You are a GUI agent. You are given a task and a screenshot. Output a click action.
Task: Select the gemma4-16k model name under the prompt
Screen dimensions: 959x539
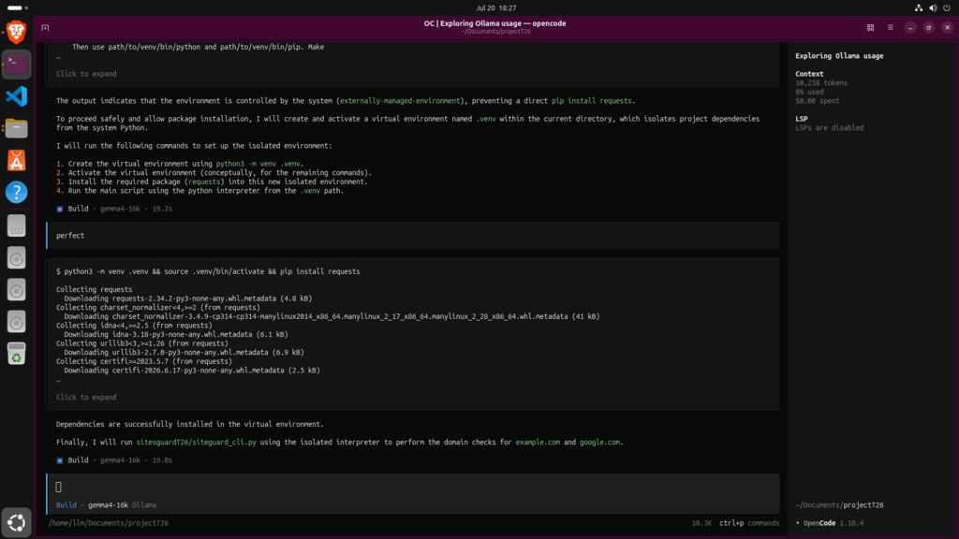click(109, 505)
